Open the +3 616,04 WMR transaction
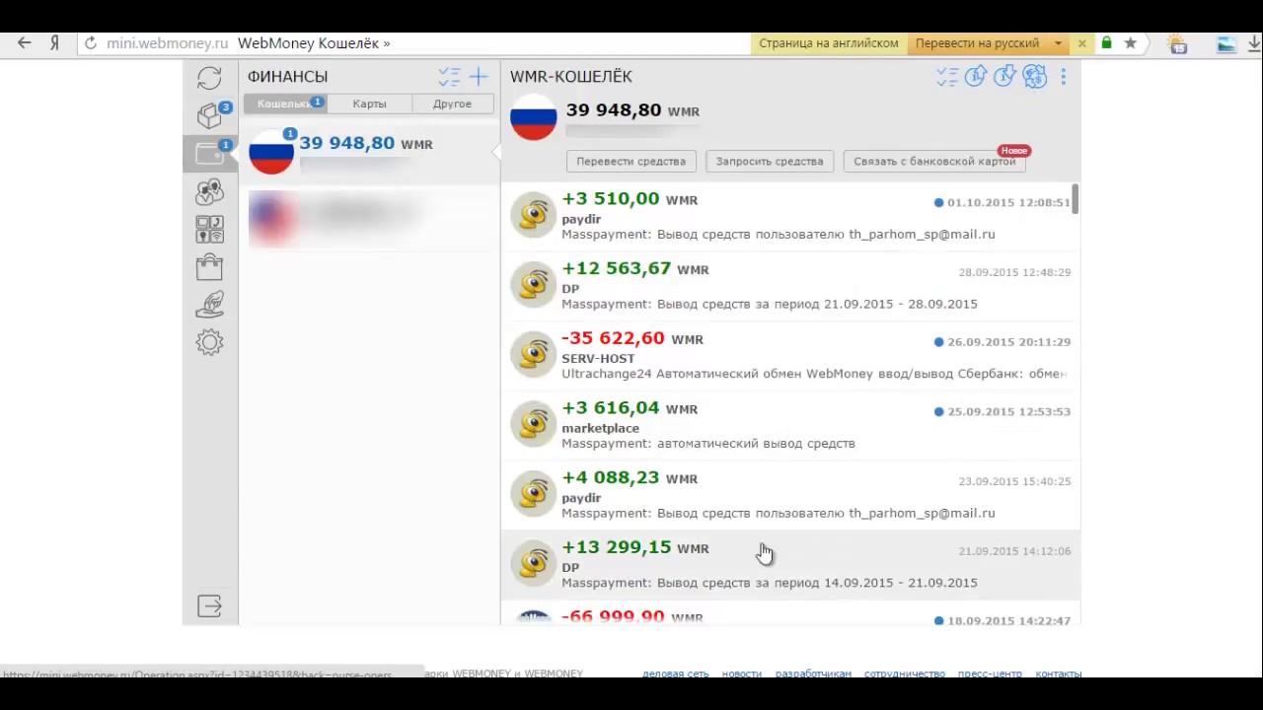The image size is (1263, 710). pos(790,425)
